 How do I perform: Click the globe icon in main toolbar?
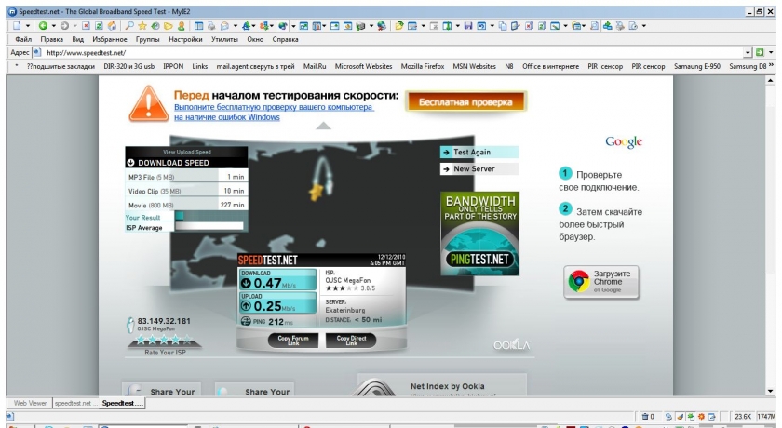(x=283, y=26)
